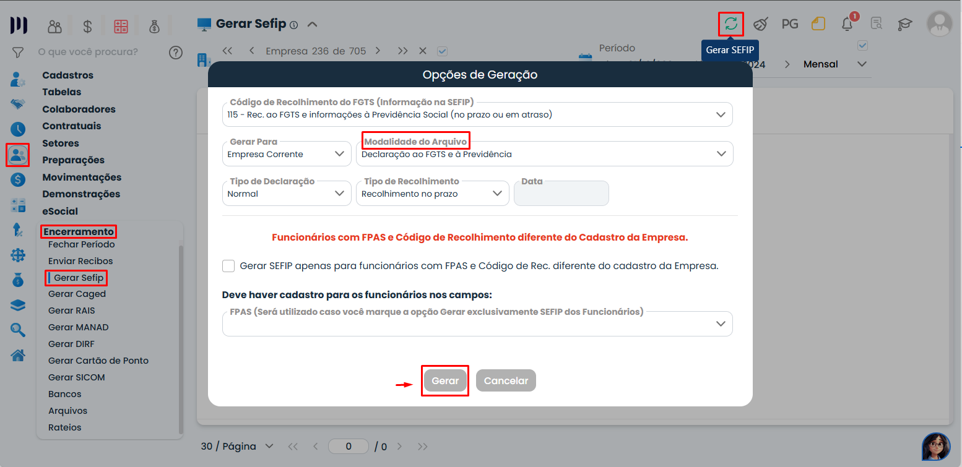Click the document search icon in header
Viewport: 962px width, 467px height.
[x=876, y=24]
